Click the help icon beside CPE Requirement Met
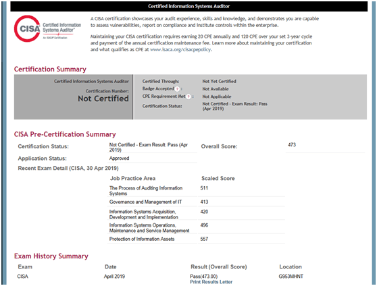377x286 pixels. coord(188,96)
